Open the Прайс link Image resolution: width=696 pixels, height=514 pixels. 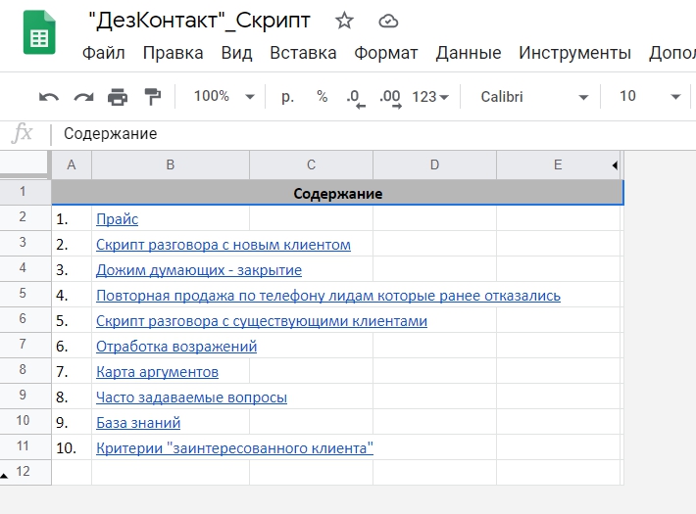118,219
